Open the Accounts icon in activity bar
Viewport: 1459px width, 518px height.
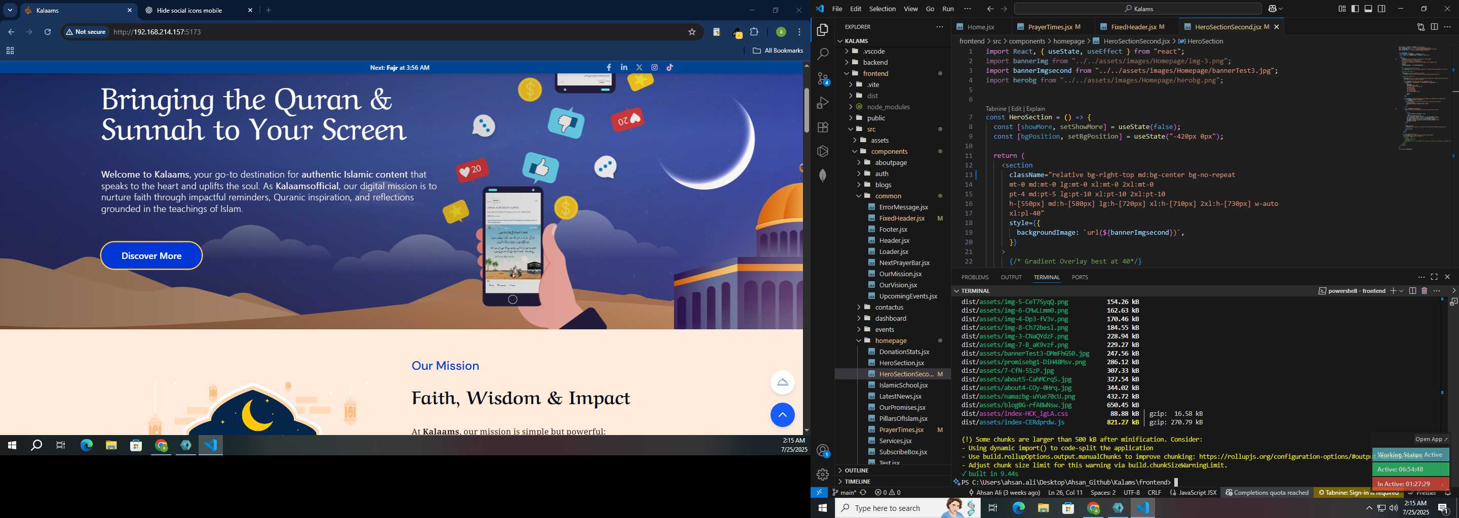(822, 450)
